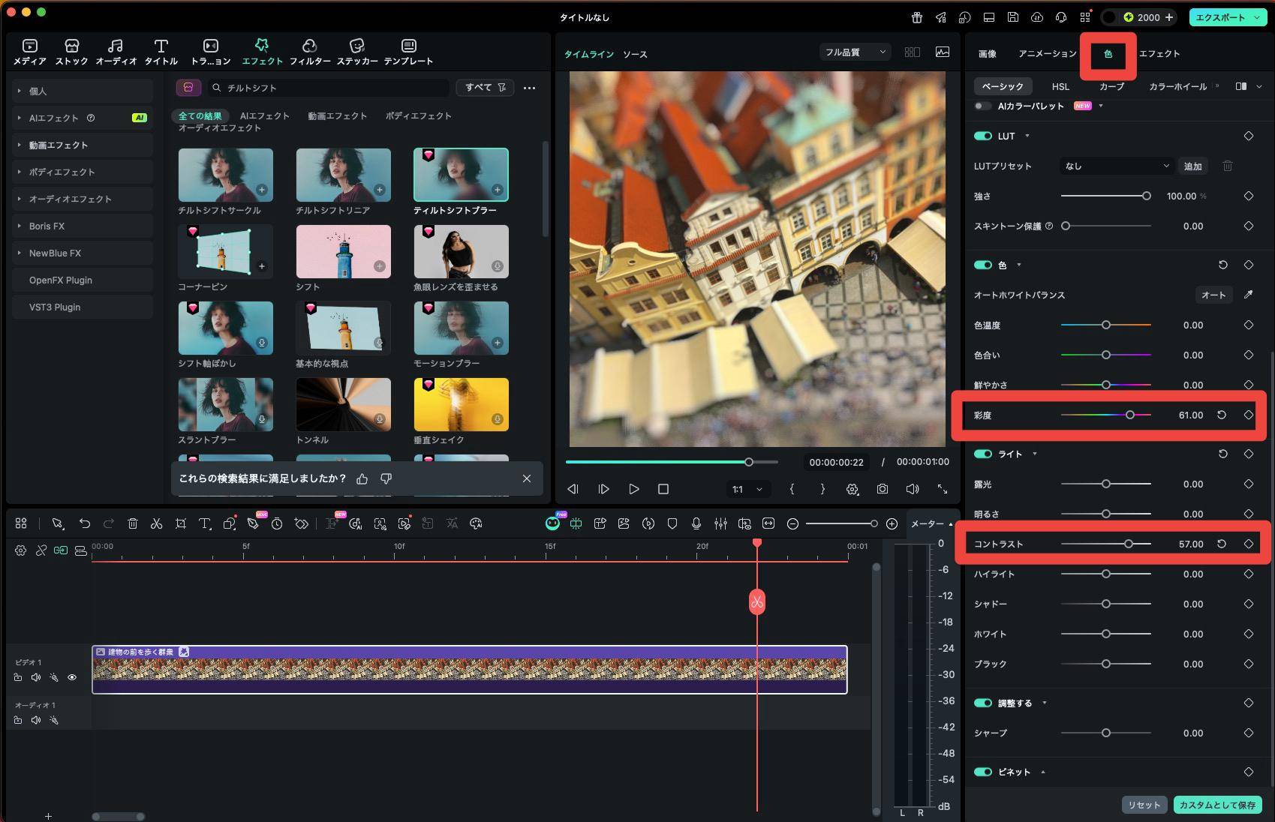This screenshot has height=822, width=1275.
Task: Hide ビデオ 1 track with eye icon
Action: [x=72, y=677]
